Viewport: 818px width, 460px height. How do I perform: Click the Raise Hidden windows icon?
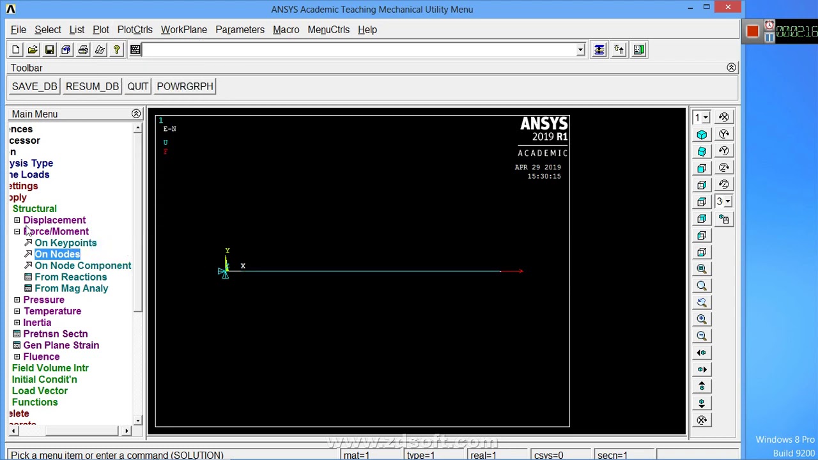(599, 50)
